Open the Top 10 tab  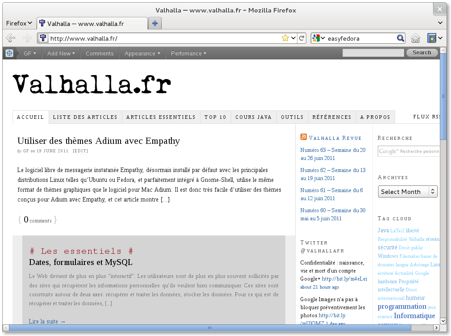(215, 117)
